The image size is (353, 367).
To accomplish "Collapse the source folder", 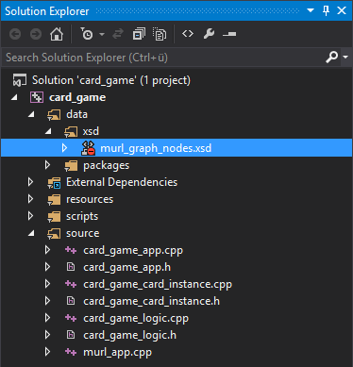I will tap(31, 234).
